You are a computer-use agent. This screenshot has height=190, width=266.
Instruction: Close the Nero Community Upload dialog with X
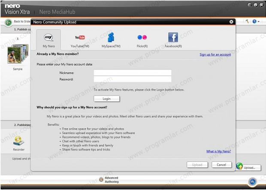pos(231,22)
